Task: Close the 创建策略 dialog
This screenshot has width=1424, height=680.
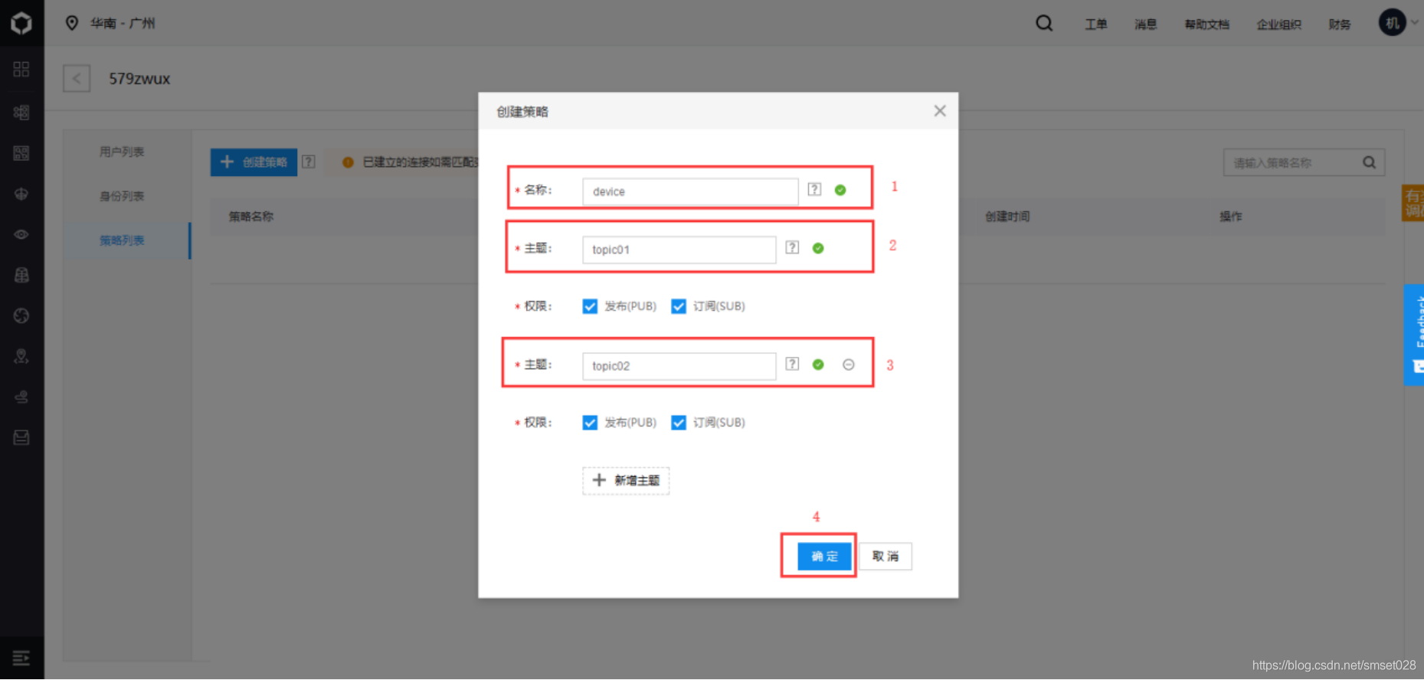Action: pos(940,111)
